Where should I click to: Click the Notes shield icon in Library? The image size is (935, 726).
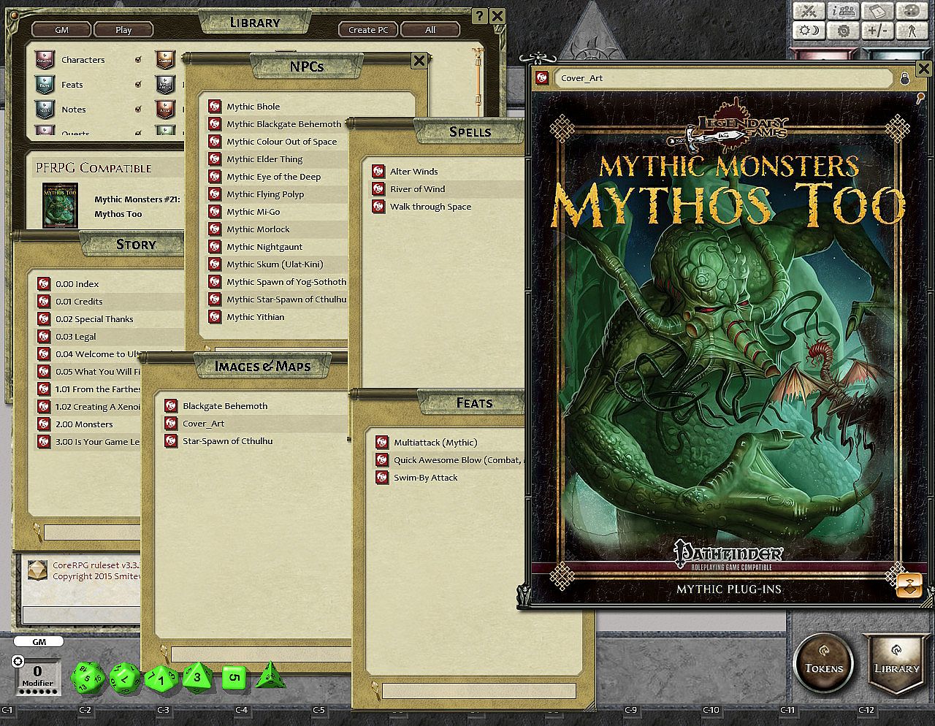pos(45,110)
